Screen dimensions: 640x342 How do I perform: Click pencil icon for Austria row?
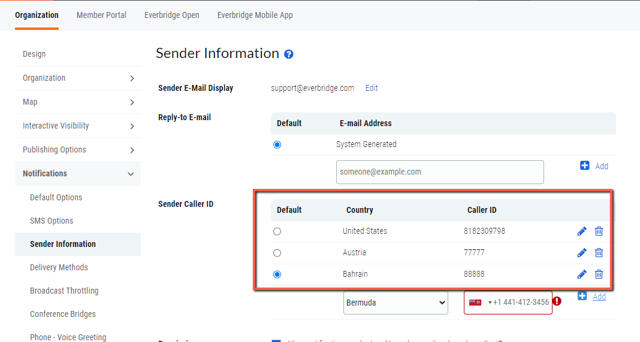pyautogui.click(x=581, y=253)
